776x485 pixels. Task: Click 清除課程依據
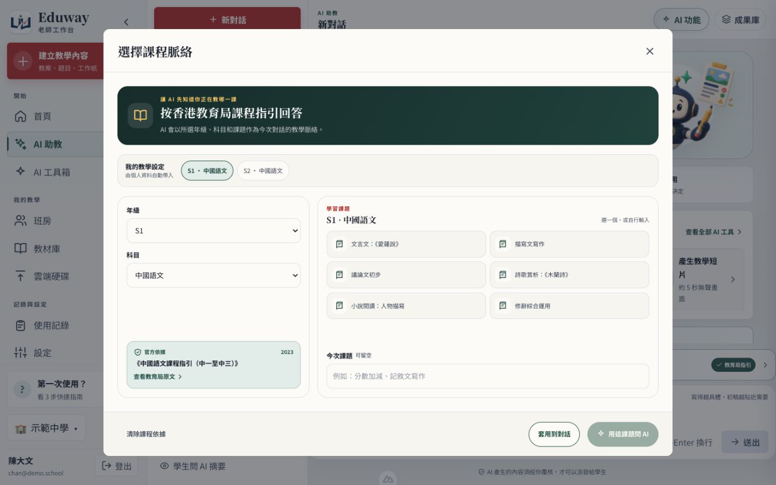[146, 434]
